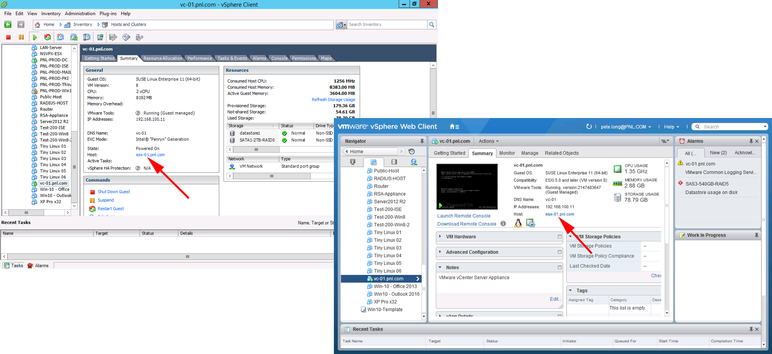Click the Linux penguin guest OS icon
Screen dimensions: 772x354
coord(518,223)
